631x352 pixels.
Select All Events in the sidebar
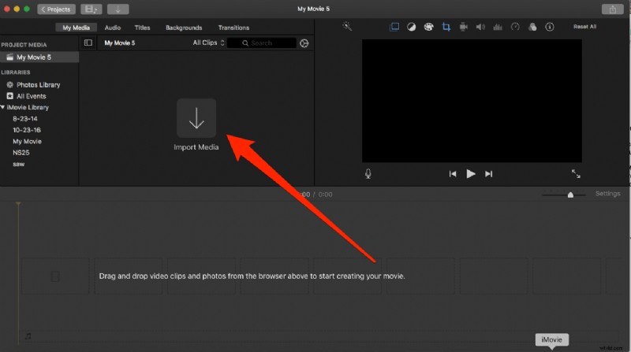tap(31, 96)
